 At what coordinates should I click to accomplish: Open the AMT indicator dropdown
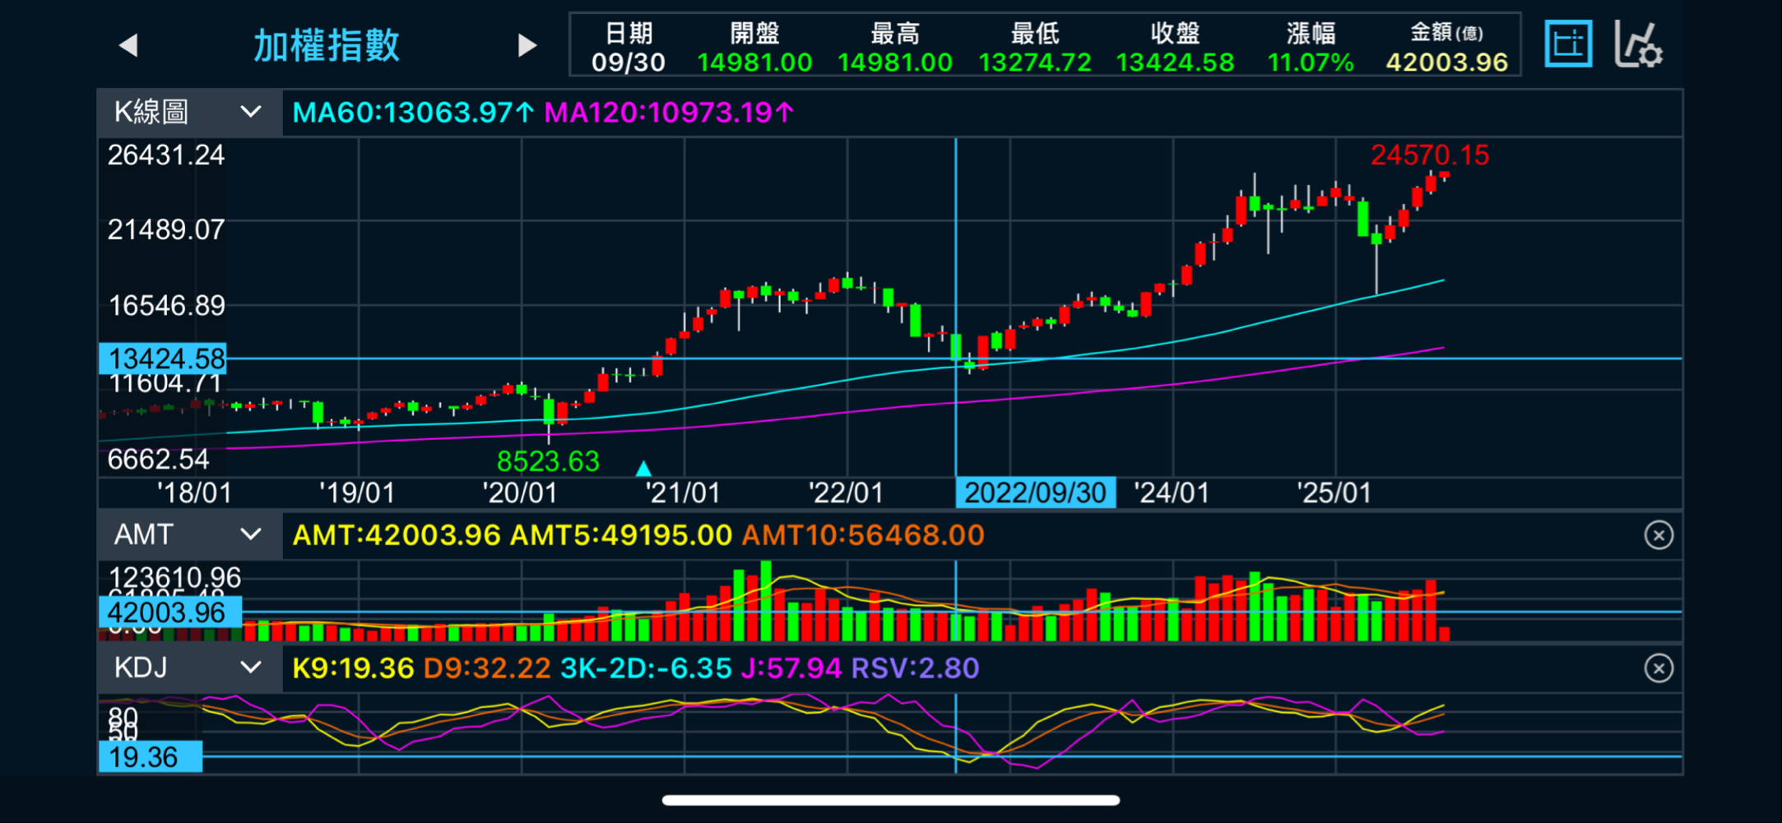(189, 535)
